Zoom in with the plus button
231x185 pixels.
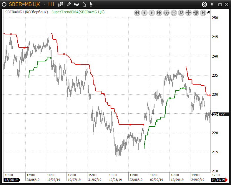[166, 13]
